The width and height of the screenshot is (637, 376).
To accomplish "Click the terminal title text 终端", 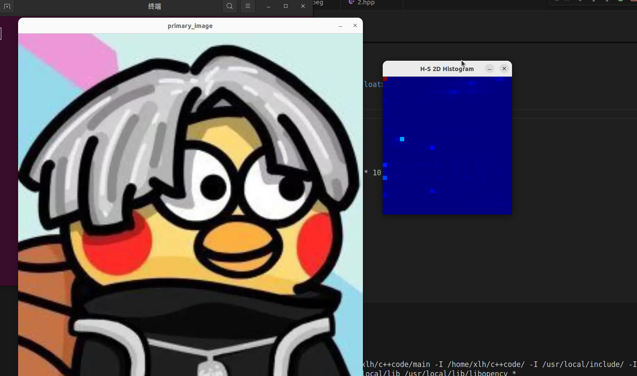I will click(x=155, y=6).
